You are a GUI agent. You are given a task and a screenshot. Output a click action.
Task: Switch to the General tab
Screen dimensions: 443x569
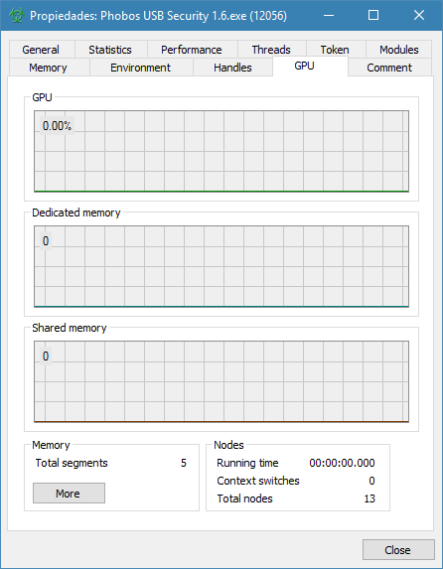[x=41, y=50]
